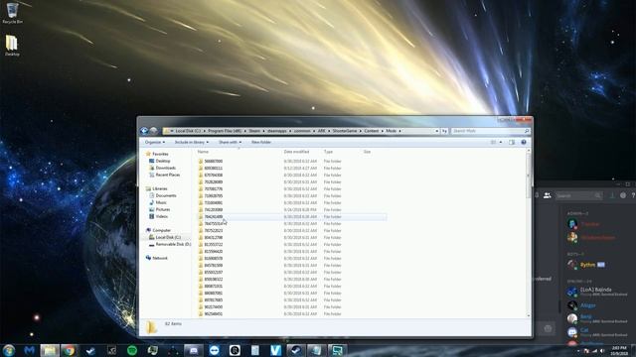Open the Organize dropdown menu

click(x=155, y=142)
